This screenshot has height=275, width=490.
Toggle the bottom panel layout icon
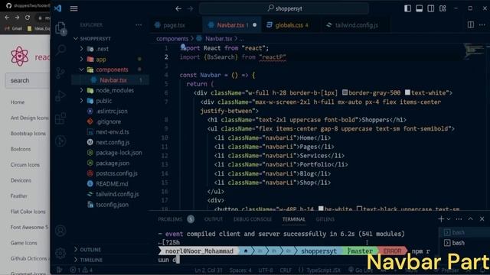tap(419, 8)
